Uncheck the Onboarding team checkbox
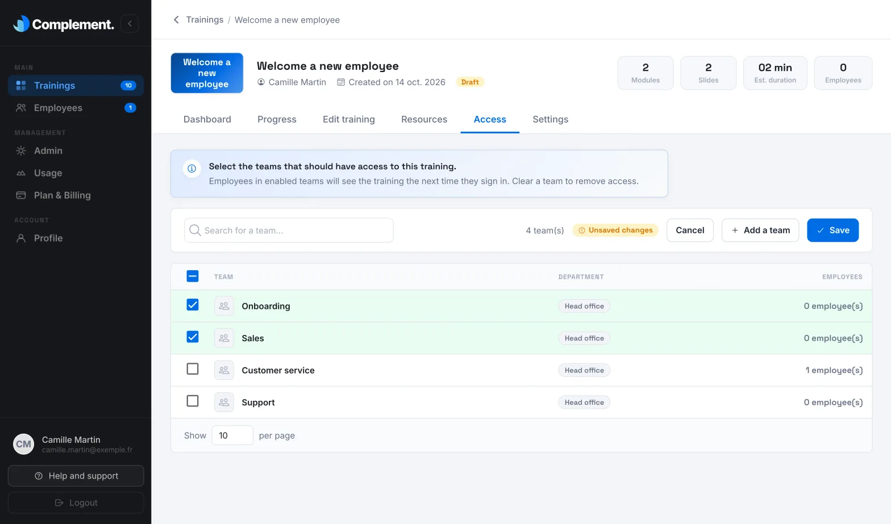This screenshot has width=891, height=524. (x=193, y=305)
